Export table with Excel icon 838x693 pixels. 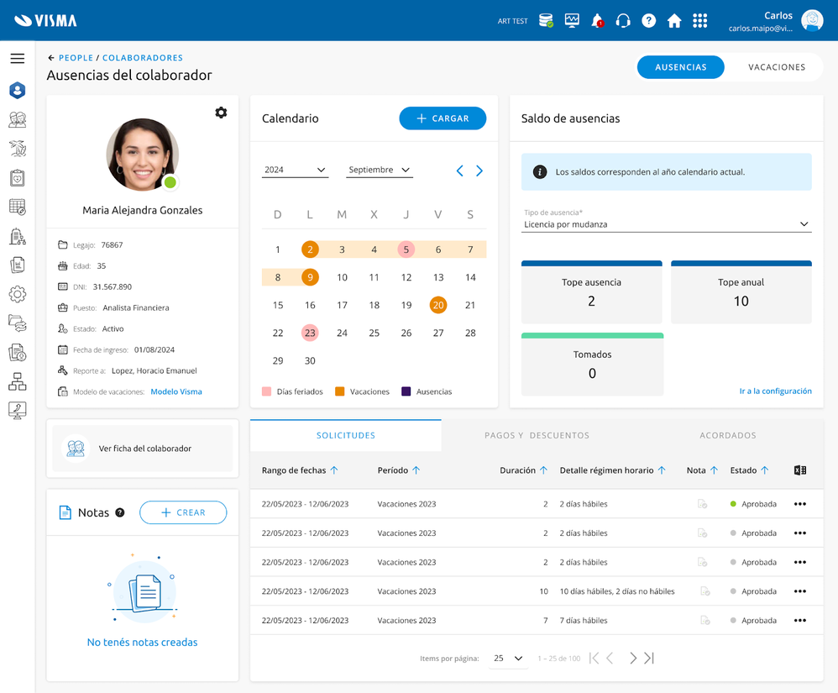800,470
